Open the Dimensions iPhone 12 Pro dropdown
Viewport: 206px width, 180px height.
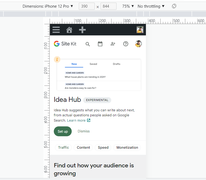(x=48, y=6)
